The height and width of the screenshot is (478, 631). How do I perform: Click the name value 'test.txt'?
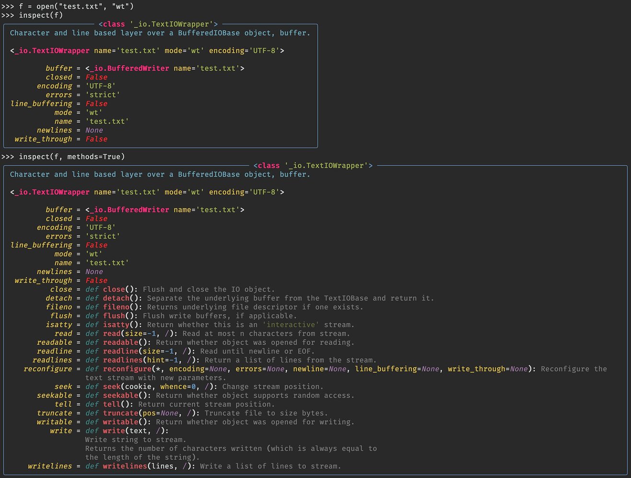click(x=106, y=121)
